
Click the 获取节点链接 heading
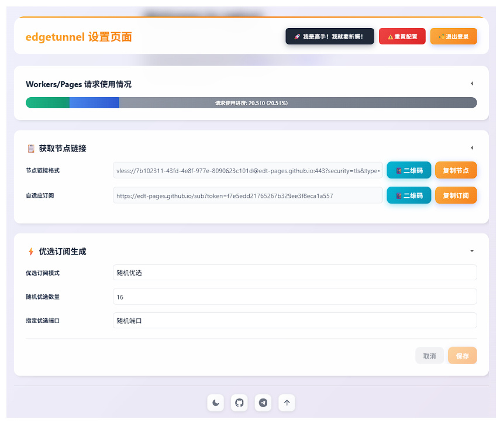tap(63, 149)
